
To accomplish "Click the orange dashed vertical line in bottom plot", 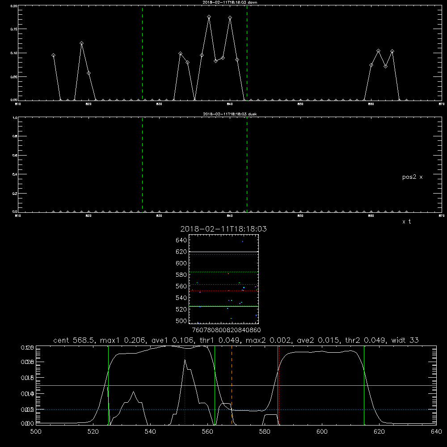I will point(232,385).
